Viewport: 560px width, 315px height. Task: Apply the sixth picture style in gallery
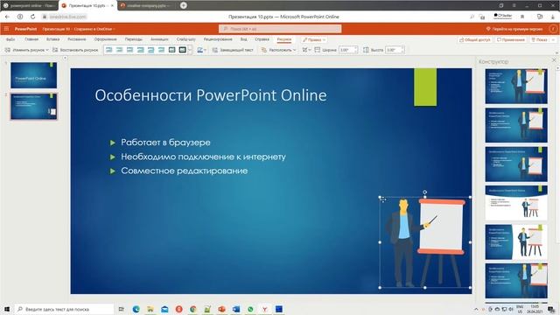(x=161, y=50)
